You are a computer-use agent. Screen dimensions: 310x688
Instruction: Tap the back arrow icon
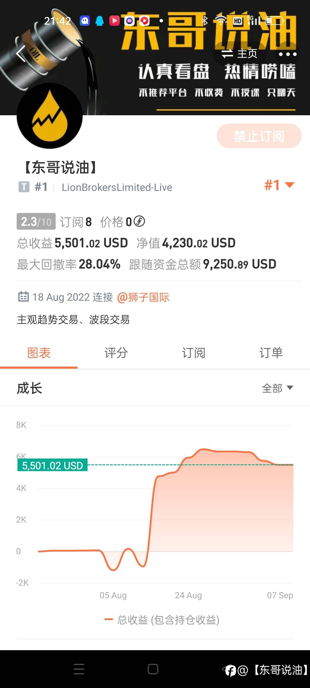click(x=21, y=54)
